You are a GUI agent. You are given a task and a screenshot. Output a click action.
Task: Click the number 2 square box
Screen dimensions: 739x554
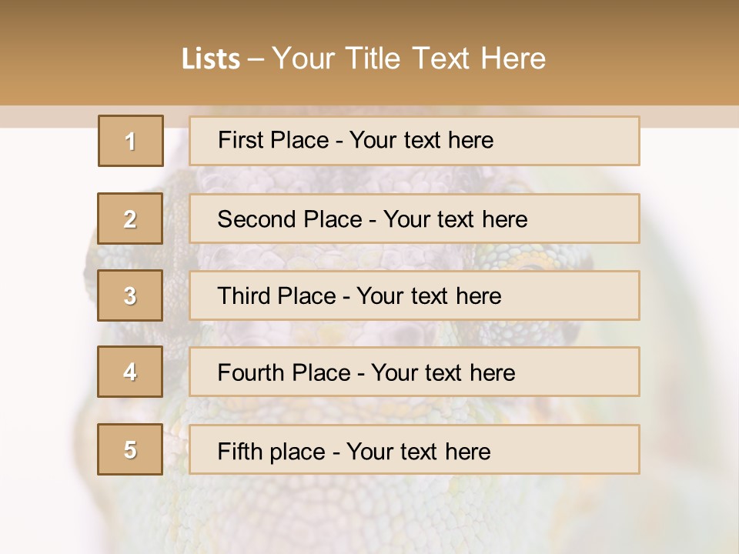tap(131, 219)
